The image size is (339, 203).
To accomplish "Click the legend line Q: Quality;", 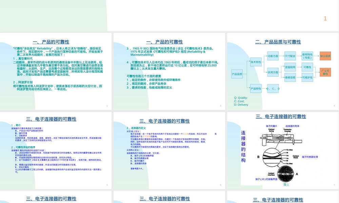I will click(x=241, y=98).
